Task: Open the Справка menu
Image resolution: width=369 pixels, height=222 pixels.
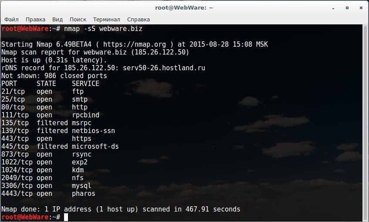Action: (139, 19)
